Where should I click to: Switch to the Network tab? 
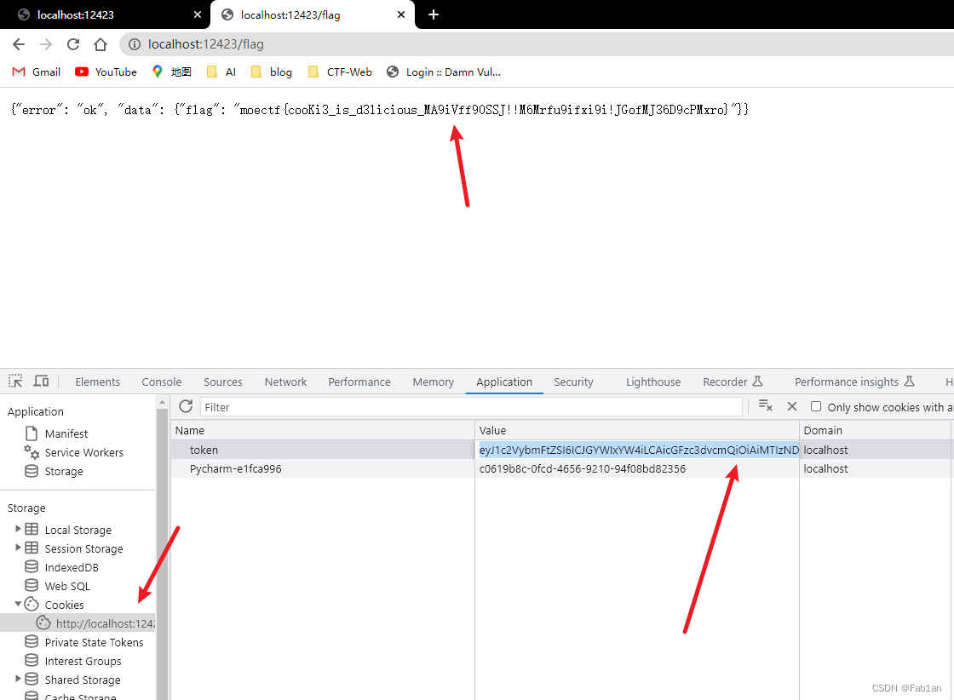point(285,382)
